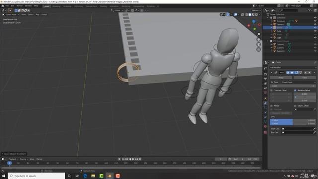Open the World properties tab icon
The width and height of the screenshot is (318, 179).
(x=265, y=93)
